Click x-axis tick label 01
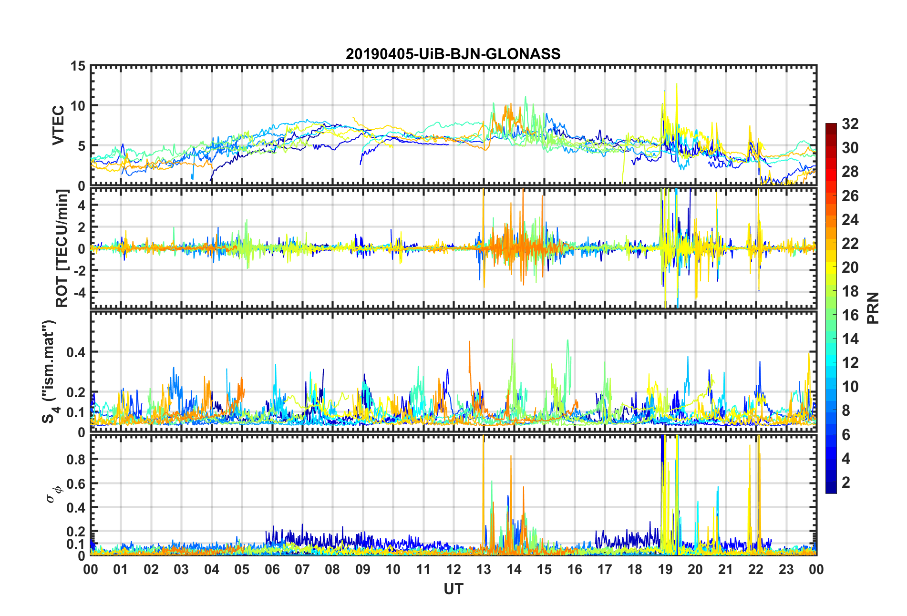Screen dimensions: 907x616 [121, 569]
